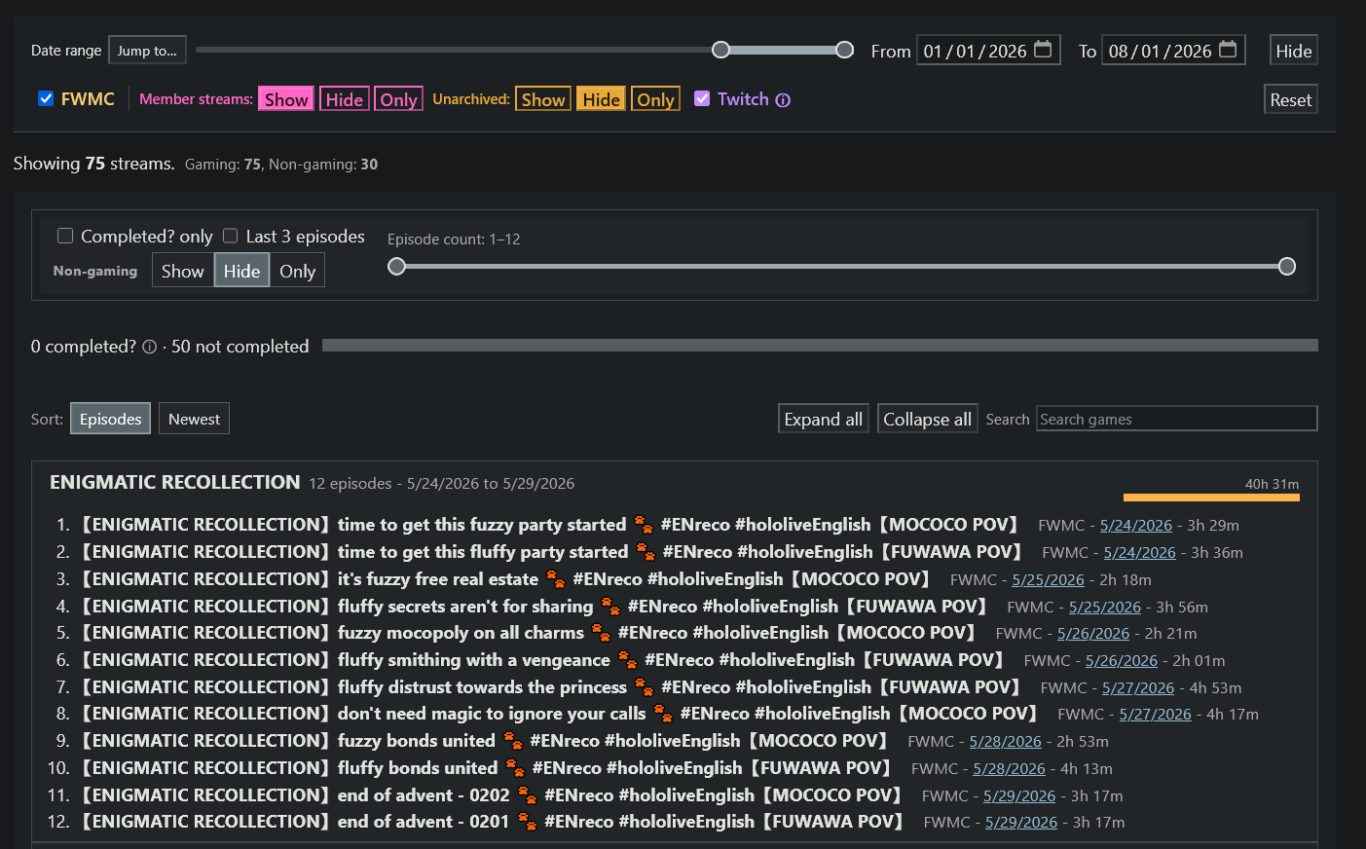Sort the list by Newest

(x=195, y=419)
